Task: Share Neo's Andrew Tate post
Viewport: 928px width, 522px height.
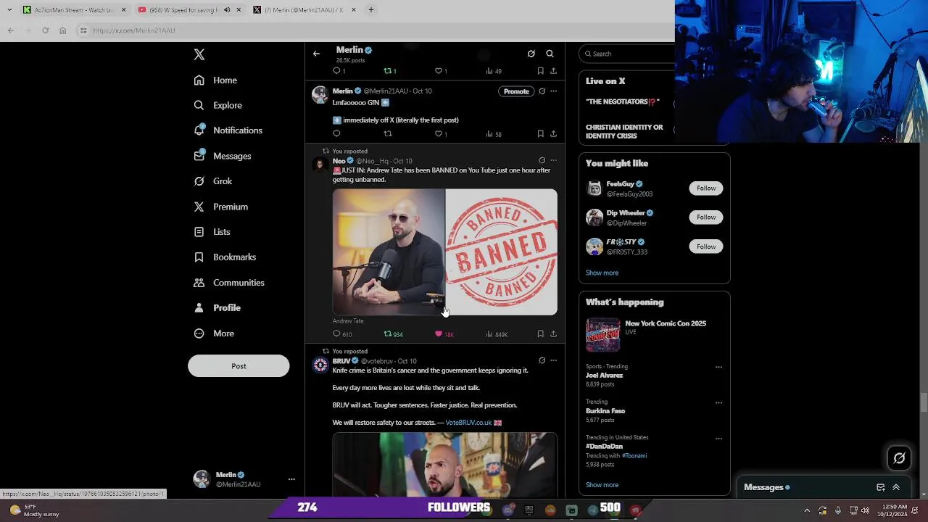Action: [x=553, y=334]
